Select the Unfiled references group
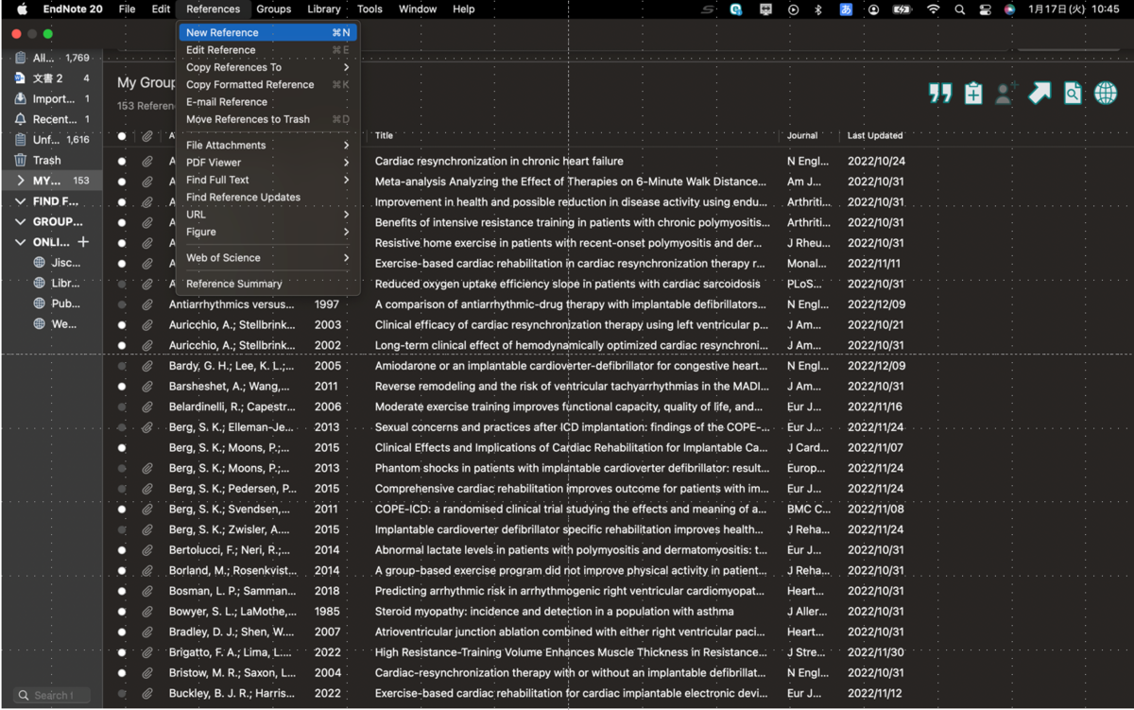Screen dimensions: 1134x710 click(52, 139)
